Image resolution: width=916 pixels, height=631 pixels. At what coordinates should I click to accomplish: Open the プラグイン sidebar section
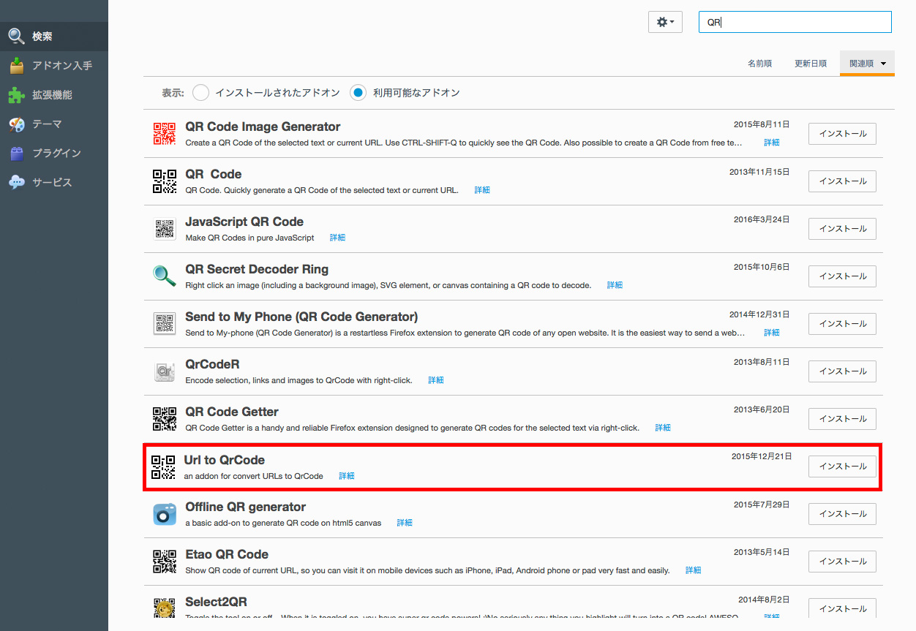pos(54,154)
